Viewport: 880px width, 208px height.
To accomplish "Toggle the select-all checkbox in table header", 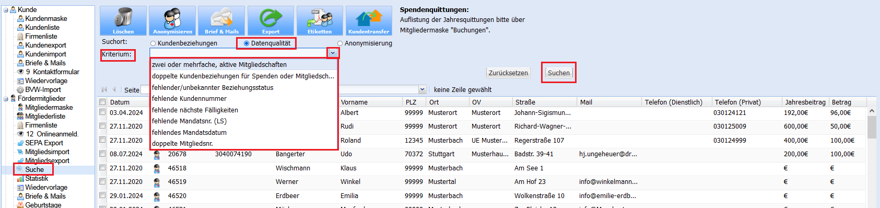I will coord(102,102).
